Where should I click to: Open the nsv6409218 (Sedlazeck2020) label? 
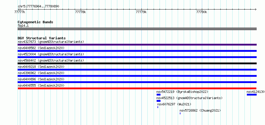point(41,67)
